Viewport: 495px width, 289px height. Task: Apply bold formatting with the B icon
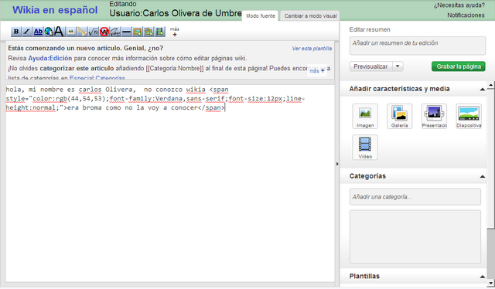coord(15,32)
